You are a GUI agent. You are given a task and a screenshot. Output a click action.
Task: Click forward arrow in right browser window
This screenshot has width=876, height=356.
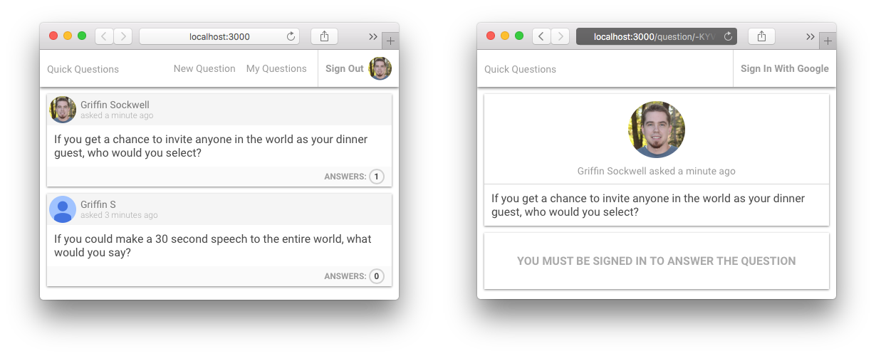coord(560,36)
